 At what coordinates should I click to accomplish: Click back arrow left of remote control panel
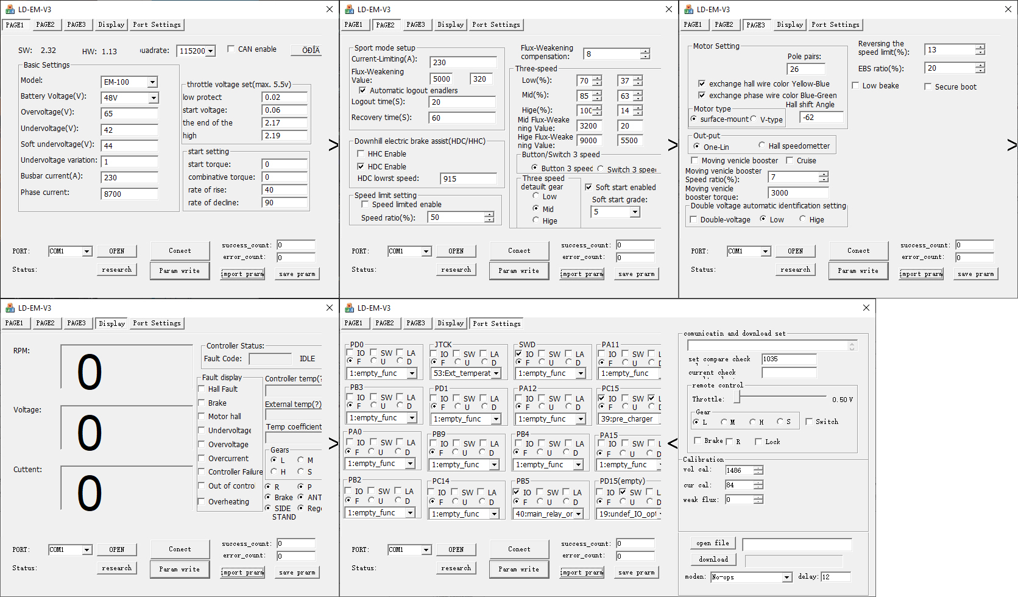673,443
